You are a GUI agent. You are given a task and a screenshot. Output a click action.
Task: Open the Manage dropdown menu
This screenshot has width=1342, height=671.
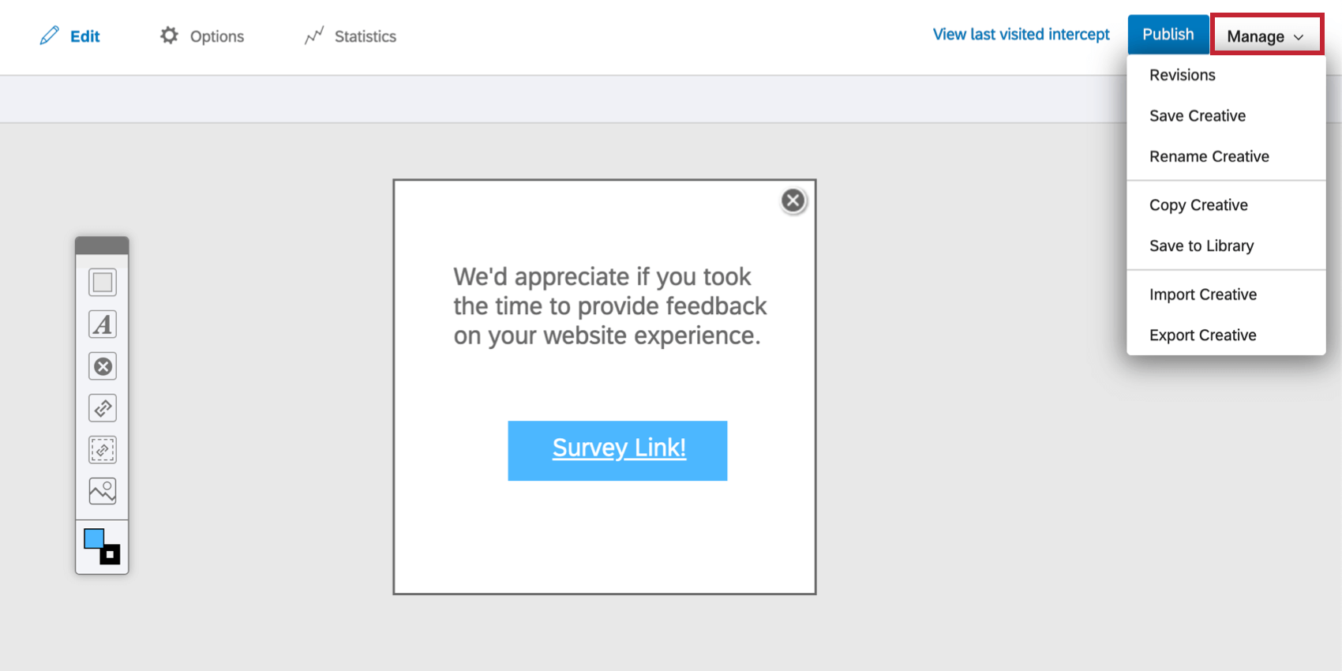1266,36
